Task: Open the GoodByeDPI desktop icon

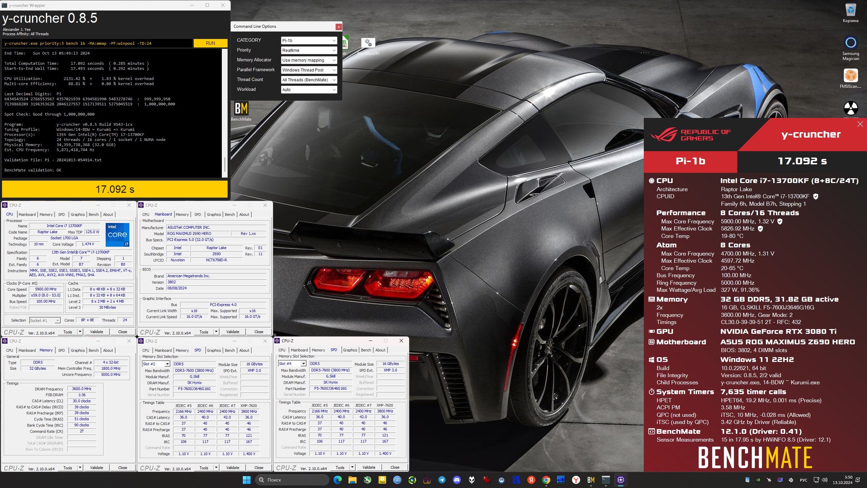Action: coord(368,46)
